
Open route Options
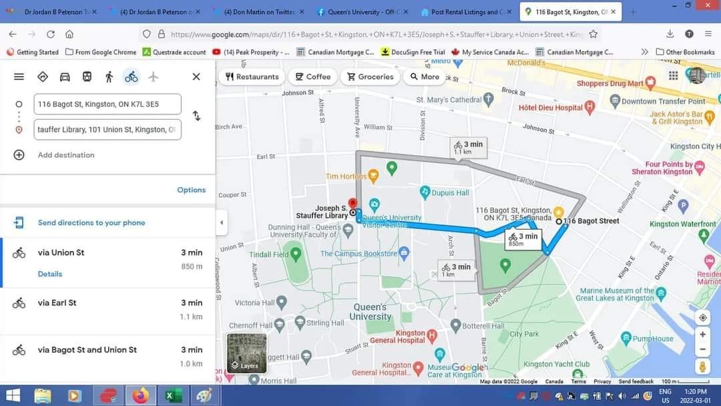[x=192, y=190]
